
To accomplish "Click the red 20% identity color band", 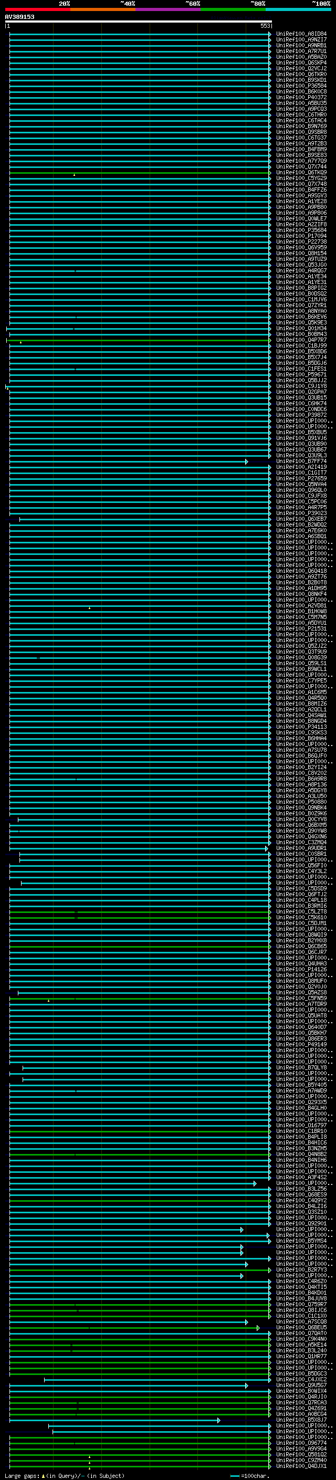I will [37, 9].
